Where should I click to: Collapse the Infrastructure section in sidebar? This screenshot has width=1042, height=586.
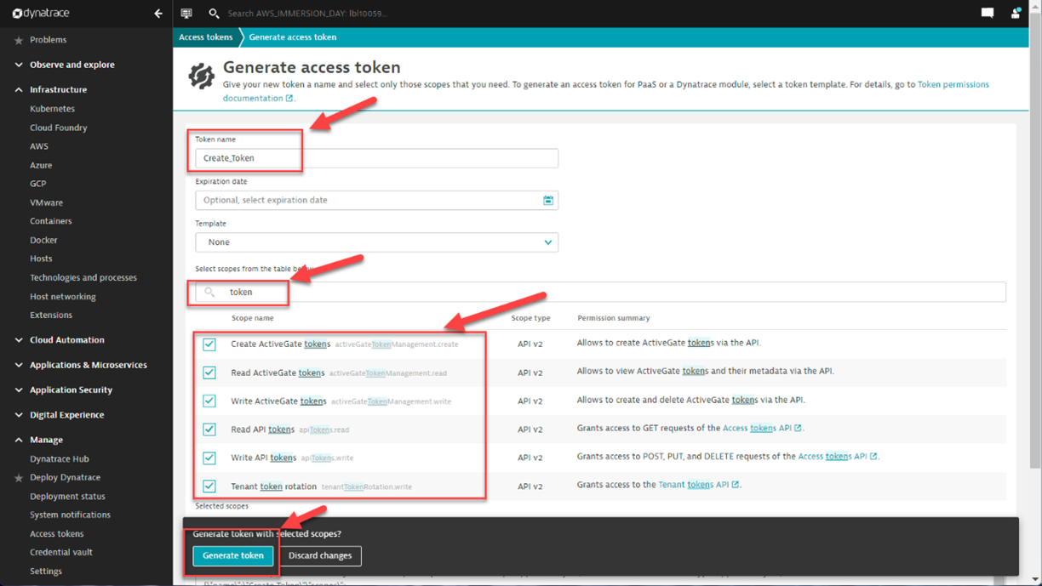(19, 89)
